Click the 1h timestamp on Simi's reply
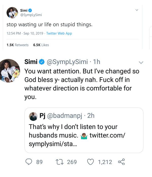This screenshot has width=152, height=177. click(x=97, y=61)
